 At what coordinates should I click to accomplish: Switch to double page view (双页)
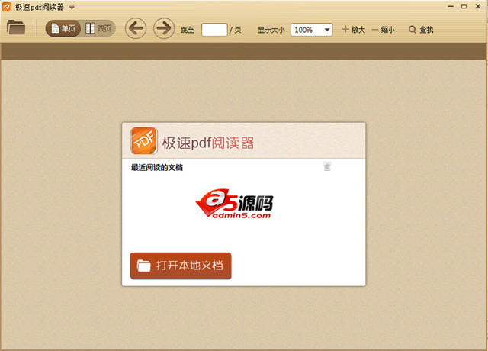coord(98,29)
